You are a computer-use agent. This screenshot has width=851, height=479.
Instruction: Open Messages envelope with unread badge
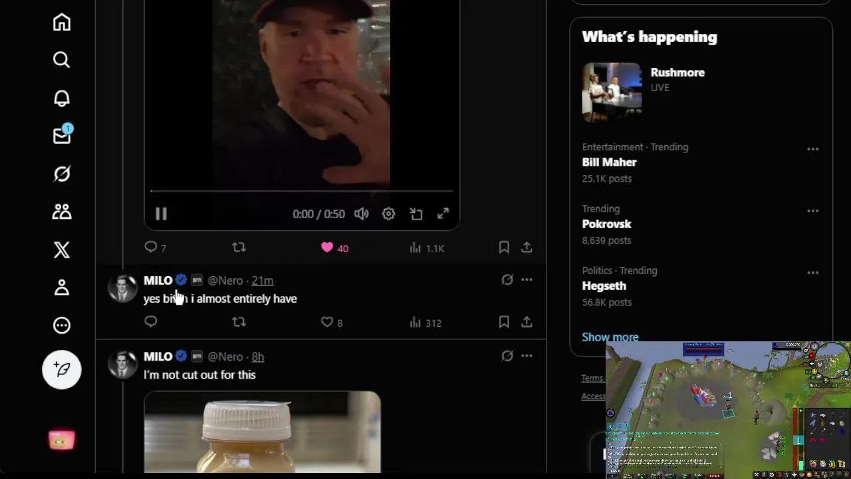tap(62, 135)
